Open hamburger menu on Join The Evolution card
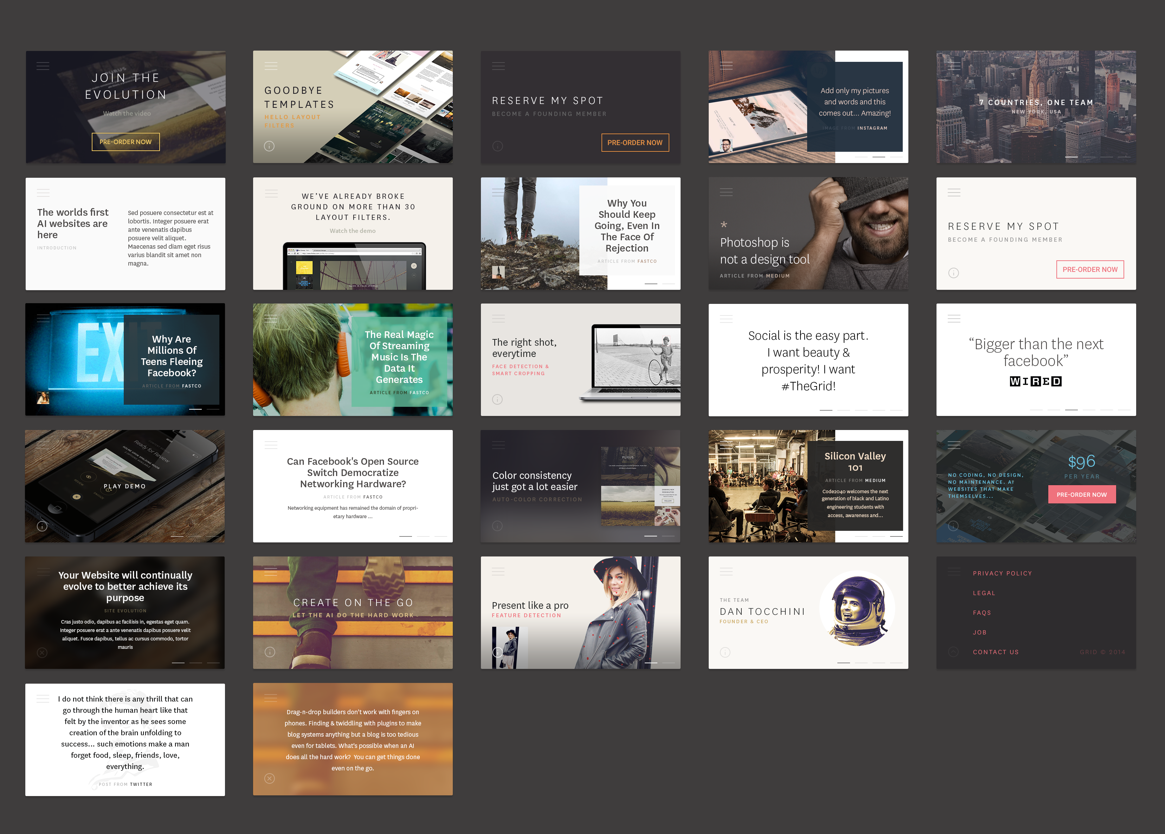This screenshot has width=1165, height=834. pos(43,66)
